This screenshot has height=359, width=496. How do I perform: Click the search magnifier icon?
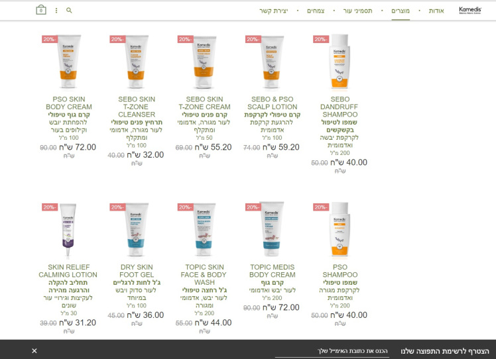coord(69,11)
